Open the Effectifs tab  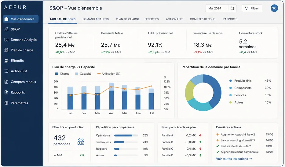[152, 19]
